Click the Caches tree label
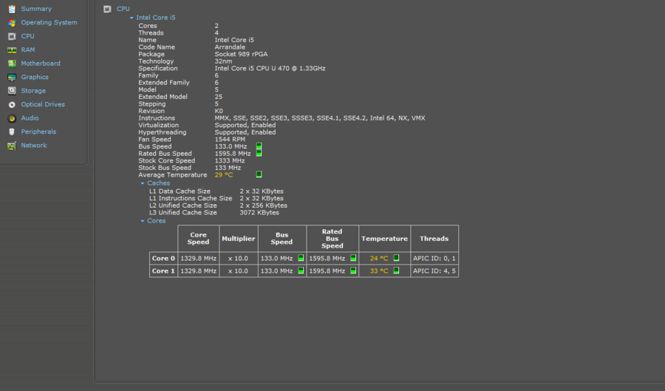Image resolution: width=665 pixels, height=391 pixels. pyautogui.click(x=159, y=183)
